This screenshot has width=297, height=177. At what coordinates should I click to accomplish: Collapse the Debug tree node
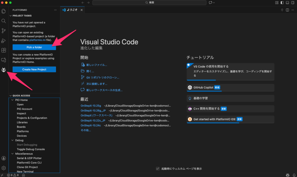click(12, 140)
